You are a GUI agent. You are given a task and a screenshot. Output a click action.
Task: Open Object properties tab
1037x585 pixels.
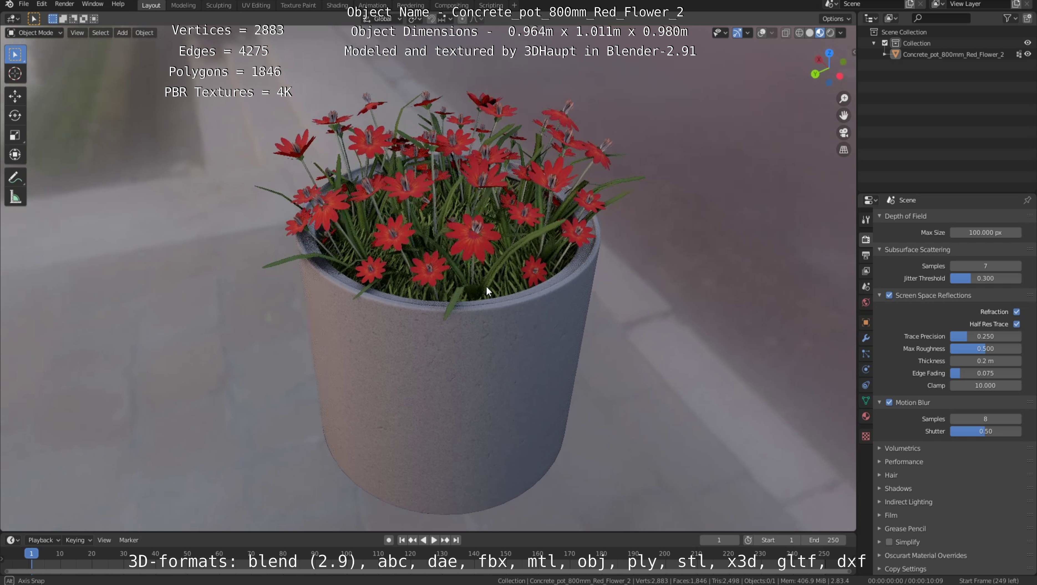click(866, 323)
